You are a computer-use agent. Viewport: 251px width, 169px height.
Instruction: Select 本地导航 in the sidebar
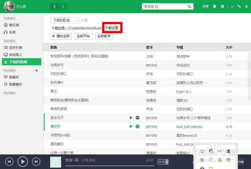(x=13, y=55)
